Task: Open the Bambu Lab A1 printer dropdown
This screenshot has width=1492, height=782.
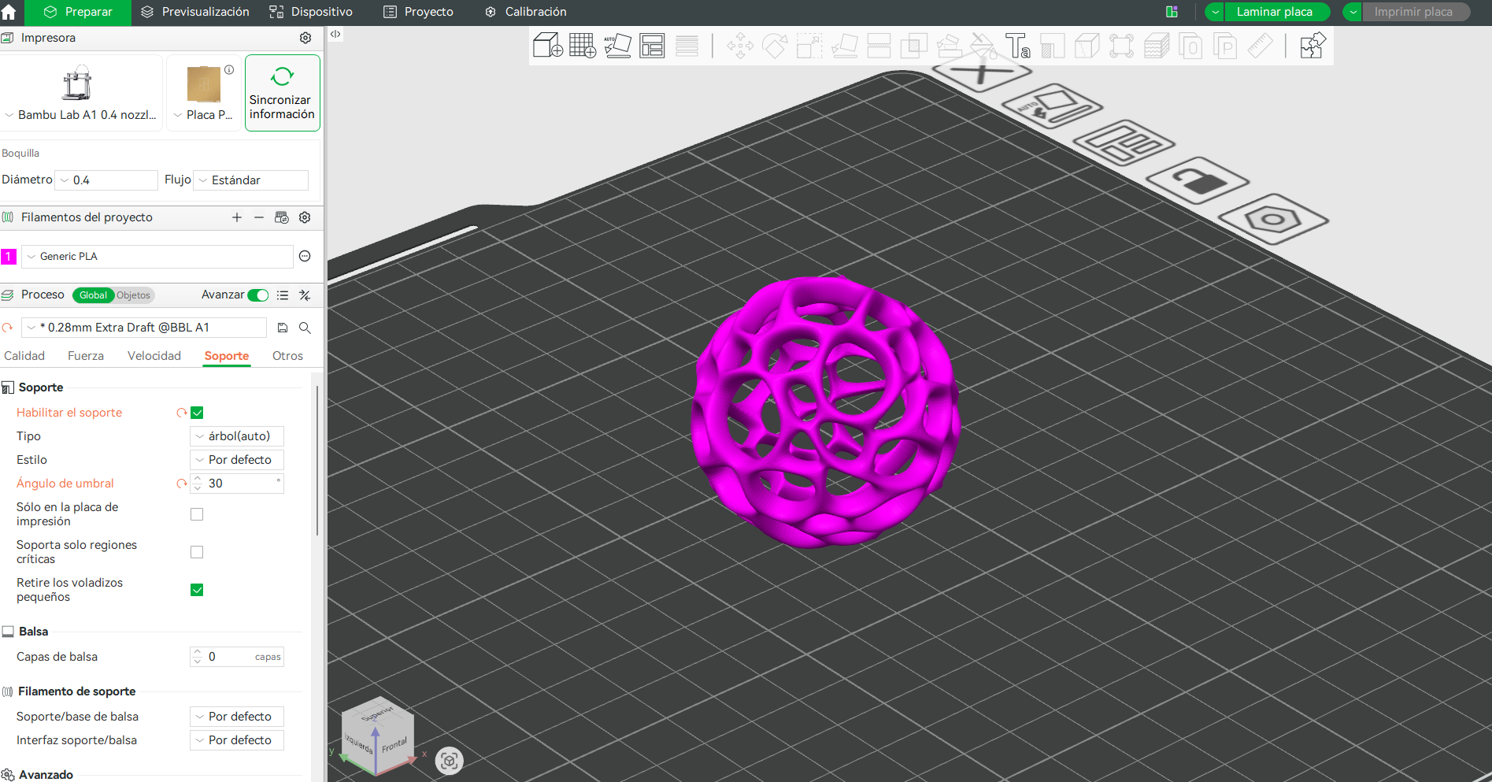Action: [81, 115]
